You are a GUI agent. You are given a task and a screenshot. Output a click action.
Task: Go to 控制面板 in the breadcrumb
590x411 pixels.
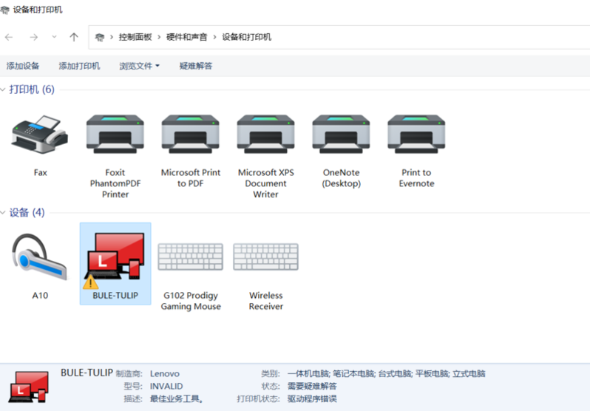(135, 37)
